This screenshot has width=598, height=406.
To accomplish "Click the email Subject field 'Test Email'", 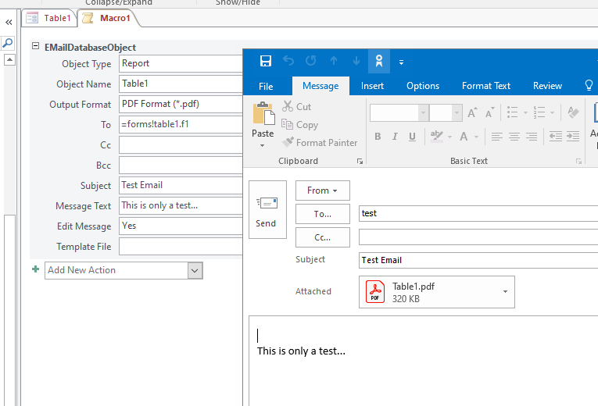I will point(478,260).
